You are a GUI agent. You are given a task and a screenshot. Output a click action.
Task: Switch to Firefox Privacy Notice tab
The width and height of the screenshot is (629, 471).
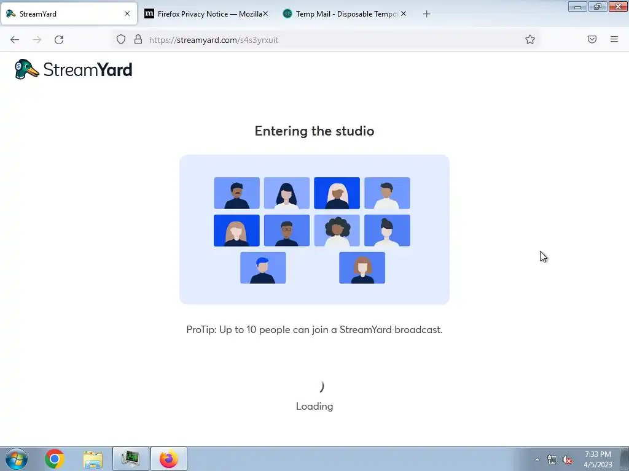206,13
